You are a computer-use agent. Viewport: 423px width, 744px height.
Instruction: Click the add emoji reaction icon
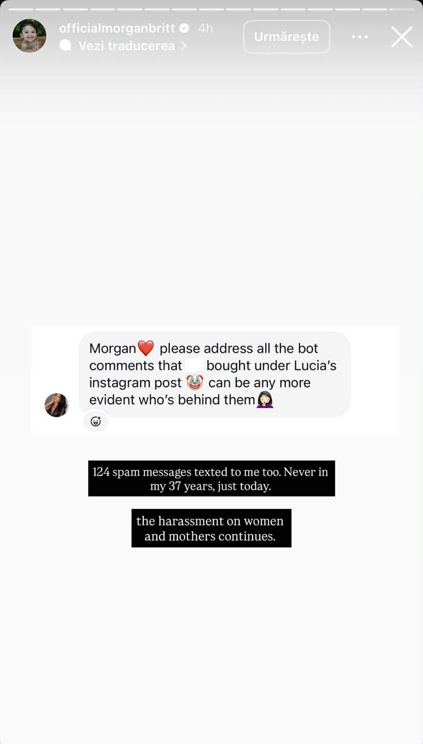tap(96, 421)
